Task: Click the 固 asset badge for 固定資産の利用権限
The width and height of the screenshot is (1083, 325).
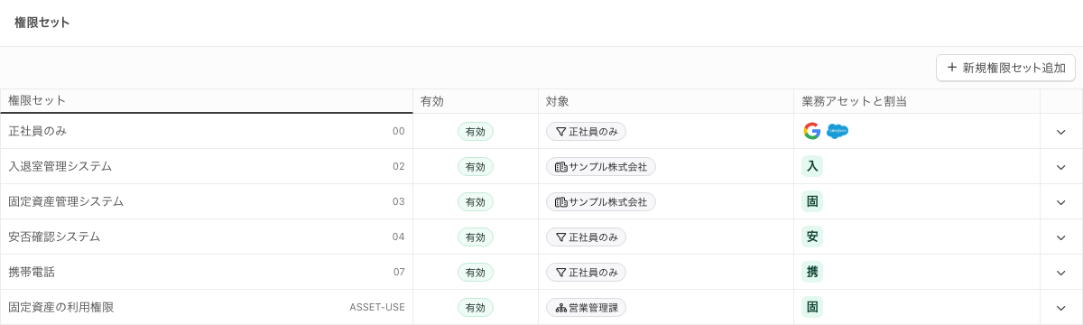Action: (x=812, y=307)
